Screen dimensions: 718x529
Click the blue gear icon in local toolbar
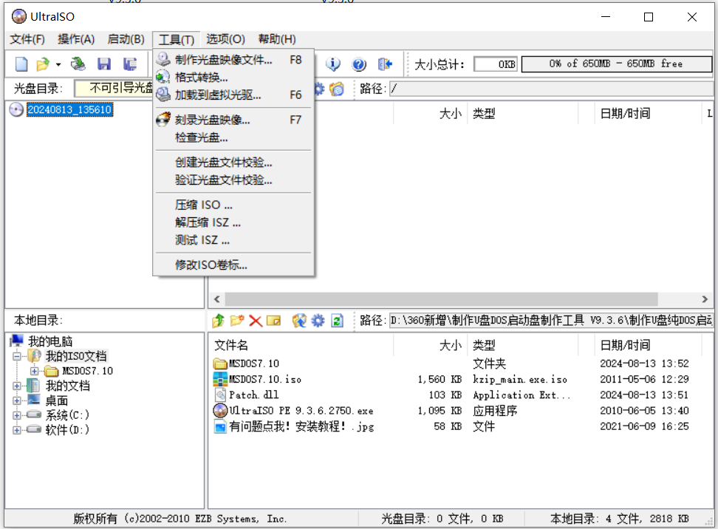click(318, 321)
